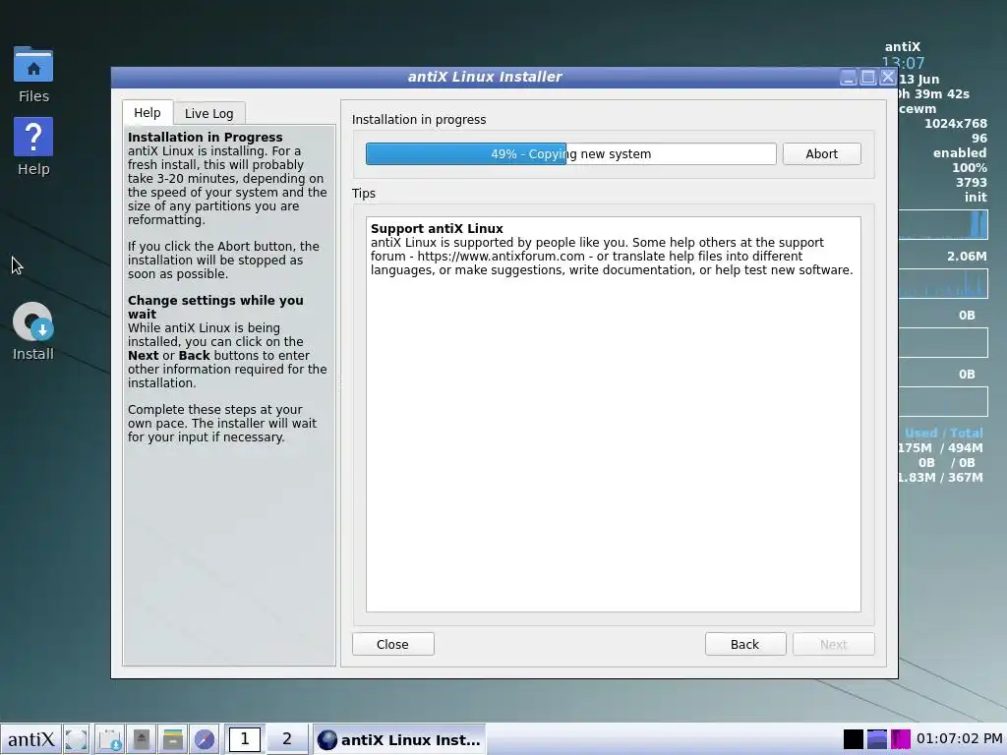Switch to the Live Log tab
Image resolution: width=1007 pixels, height=755 pixels.
coord(208,114)
